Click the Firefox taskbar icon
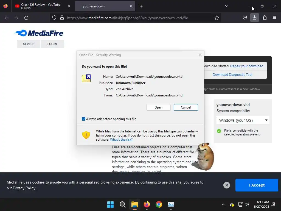The height and width of the screenshot is (211, 281). [x=147, y=204]
